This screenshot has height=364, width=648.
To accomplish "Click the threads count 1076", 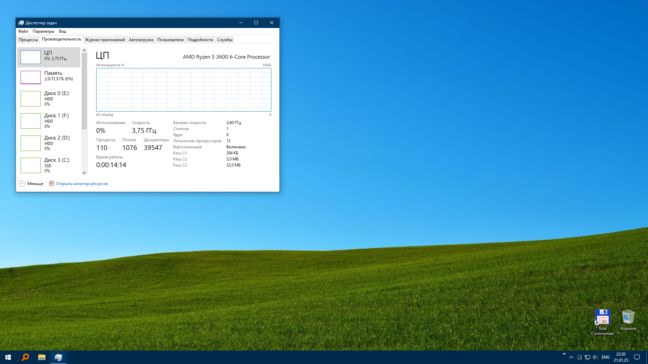I will click(130, 148).
